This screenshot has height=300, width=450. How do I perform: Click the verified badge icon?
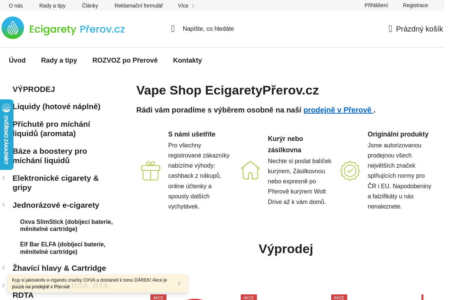click(x=350, y=171)
